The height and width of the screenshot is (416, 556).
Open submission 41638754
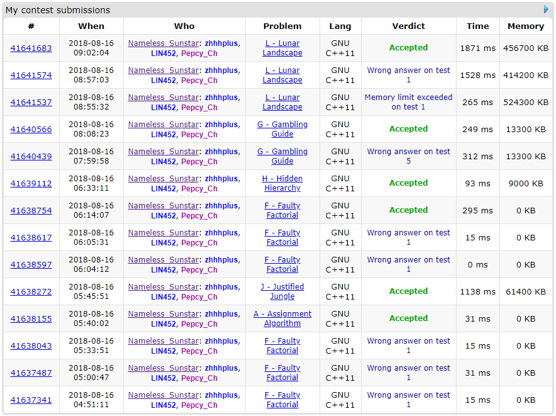click(x=31, y=210)
